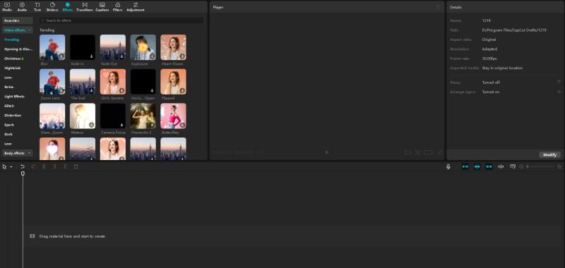Toggle the linkage button

click(x=489, y=166)
